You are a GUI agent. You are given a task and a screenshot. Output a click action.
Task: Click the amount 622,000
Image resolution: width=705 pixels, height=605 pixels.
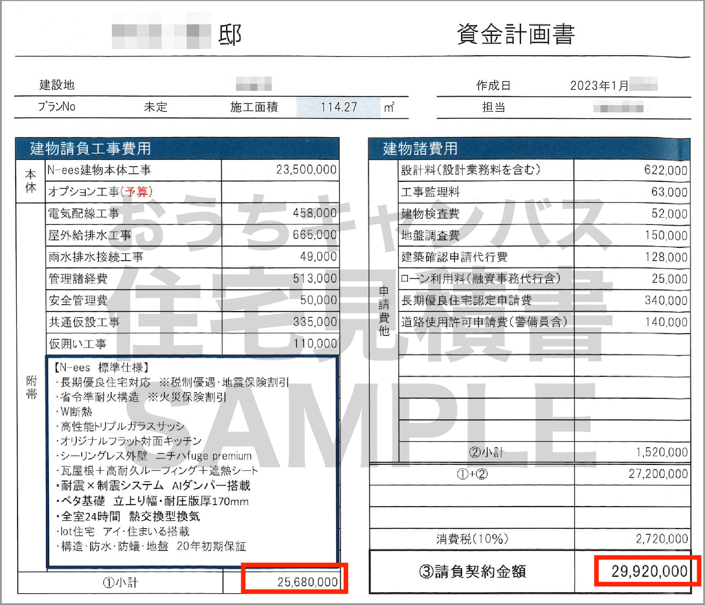(666, 170)
